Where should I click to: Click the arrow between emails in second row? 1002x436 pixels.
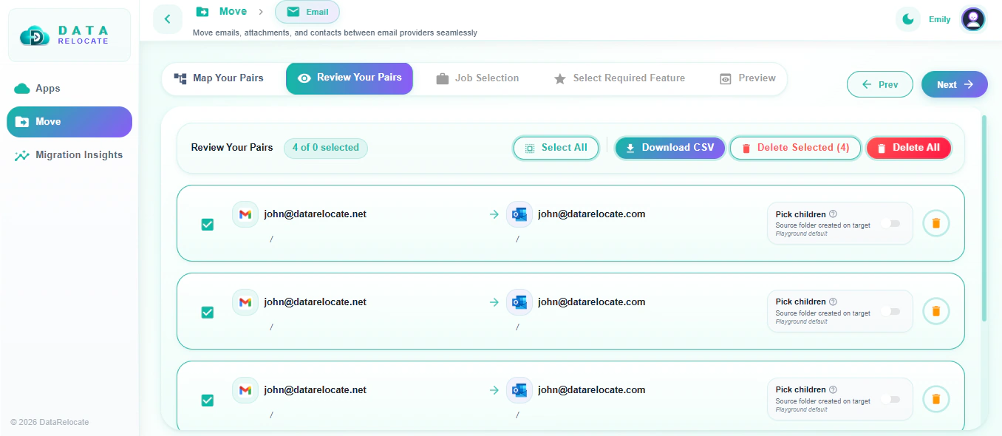[x=494, y=302]
